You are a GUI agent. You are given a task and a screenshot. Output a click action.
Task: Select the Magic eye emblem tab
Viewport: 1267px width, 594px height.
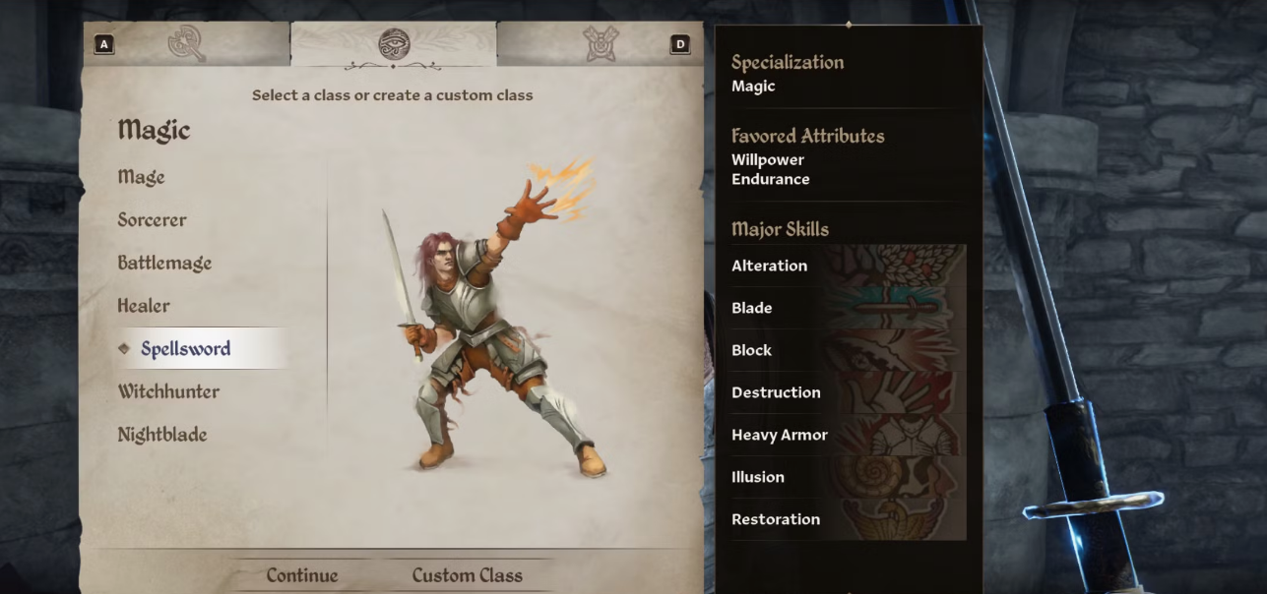pyautogui.click(x=394, y=44)
